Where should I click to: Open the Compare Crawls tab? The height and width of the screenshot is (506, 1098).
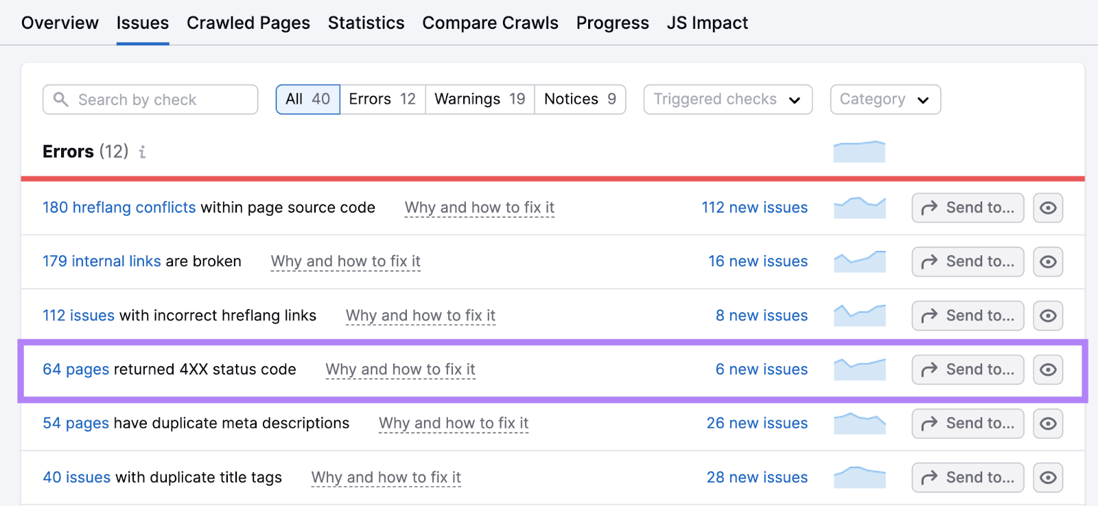pos(490,23)
